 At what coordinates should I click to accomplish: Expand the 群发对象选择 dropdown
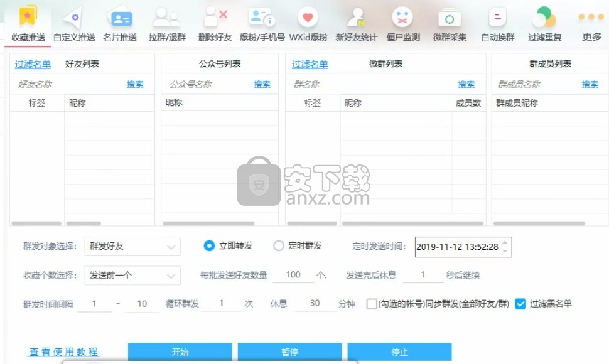(132, 246)
